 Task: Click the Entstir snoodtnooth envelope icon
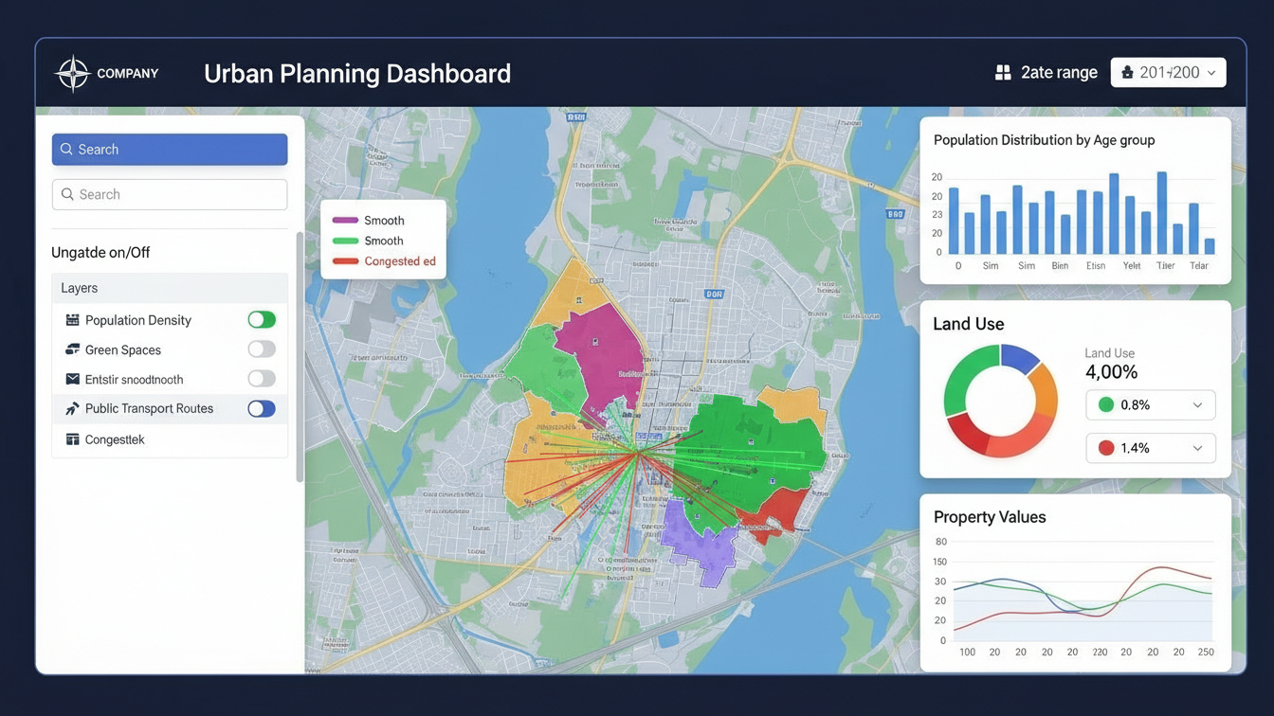tap(72, 379)
